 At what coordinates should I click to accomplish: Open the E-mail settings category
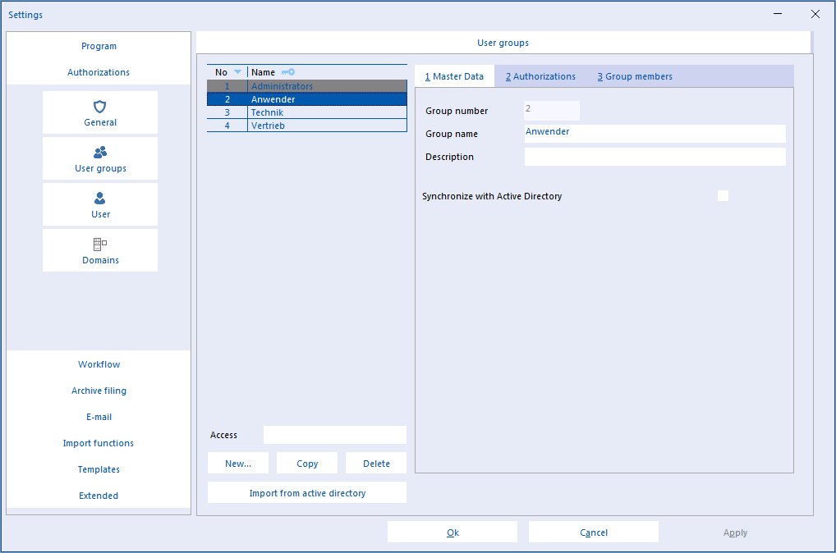point(99,417)
